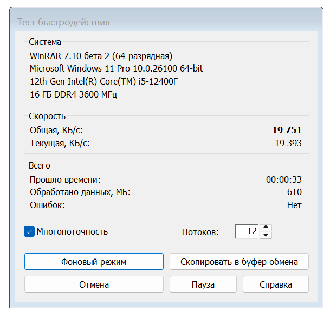The width and height of the screenshot is (330, 311).
Task: Click the Windows 11 Pro system line
Action: pos(116,69)
